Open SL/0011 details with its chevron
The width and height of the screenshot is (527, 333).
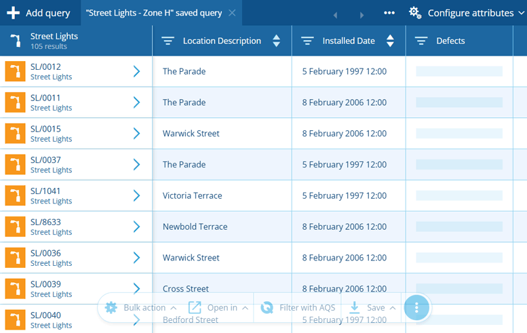[136, 102]
